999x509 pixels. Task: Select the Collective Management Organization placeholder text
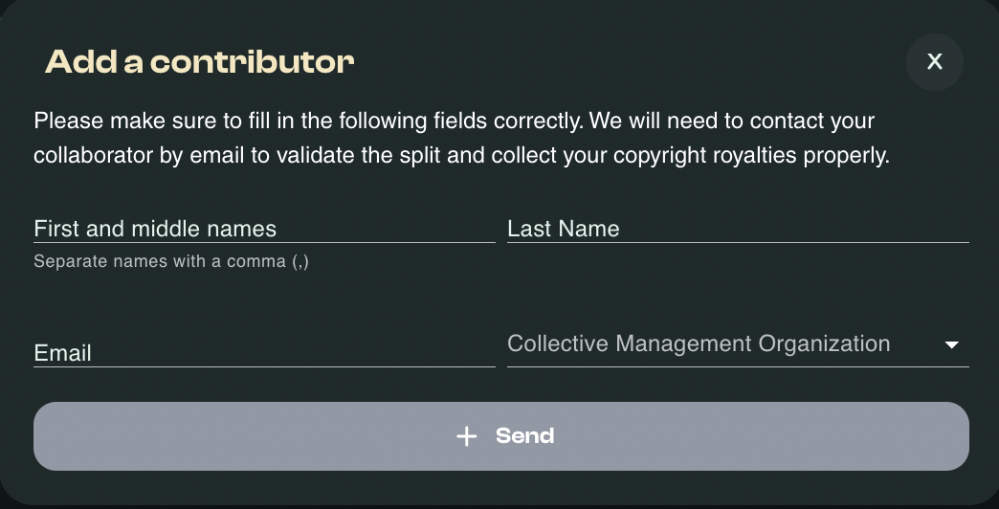coord(699,343)
